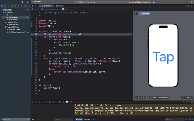Go forward in editor history
194x121 pixels.
coord(38,6)
